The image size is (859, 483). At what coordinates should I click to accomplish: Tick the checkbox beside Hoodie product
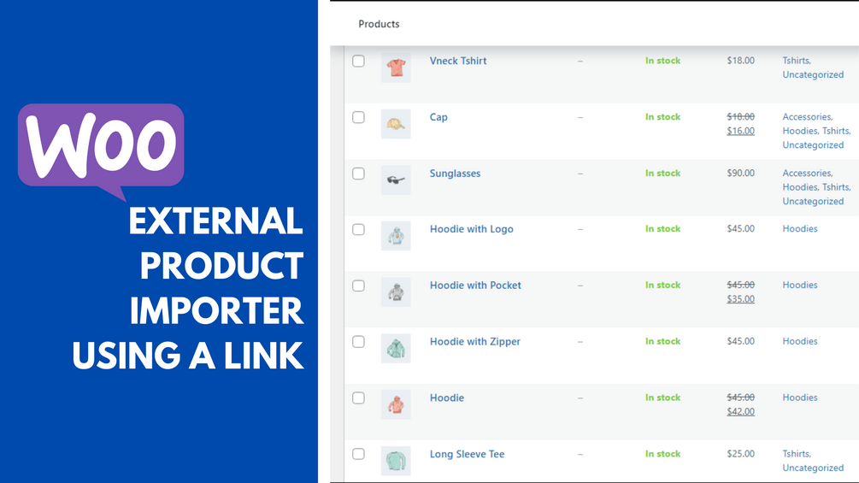click(x=358, y=398)
